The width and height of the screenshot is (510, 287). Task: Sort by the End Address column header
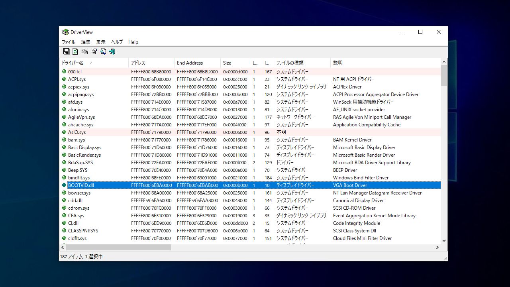[190, 63]
